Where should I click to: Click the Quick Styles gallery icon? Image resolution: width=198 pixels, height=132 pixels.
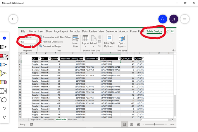click(122, 39)
